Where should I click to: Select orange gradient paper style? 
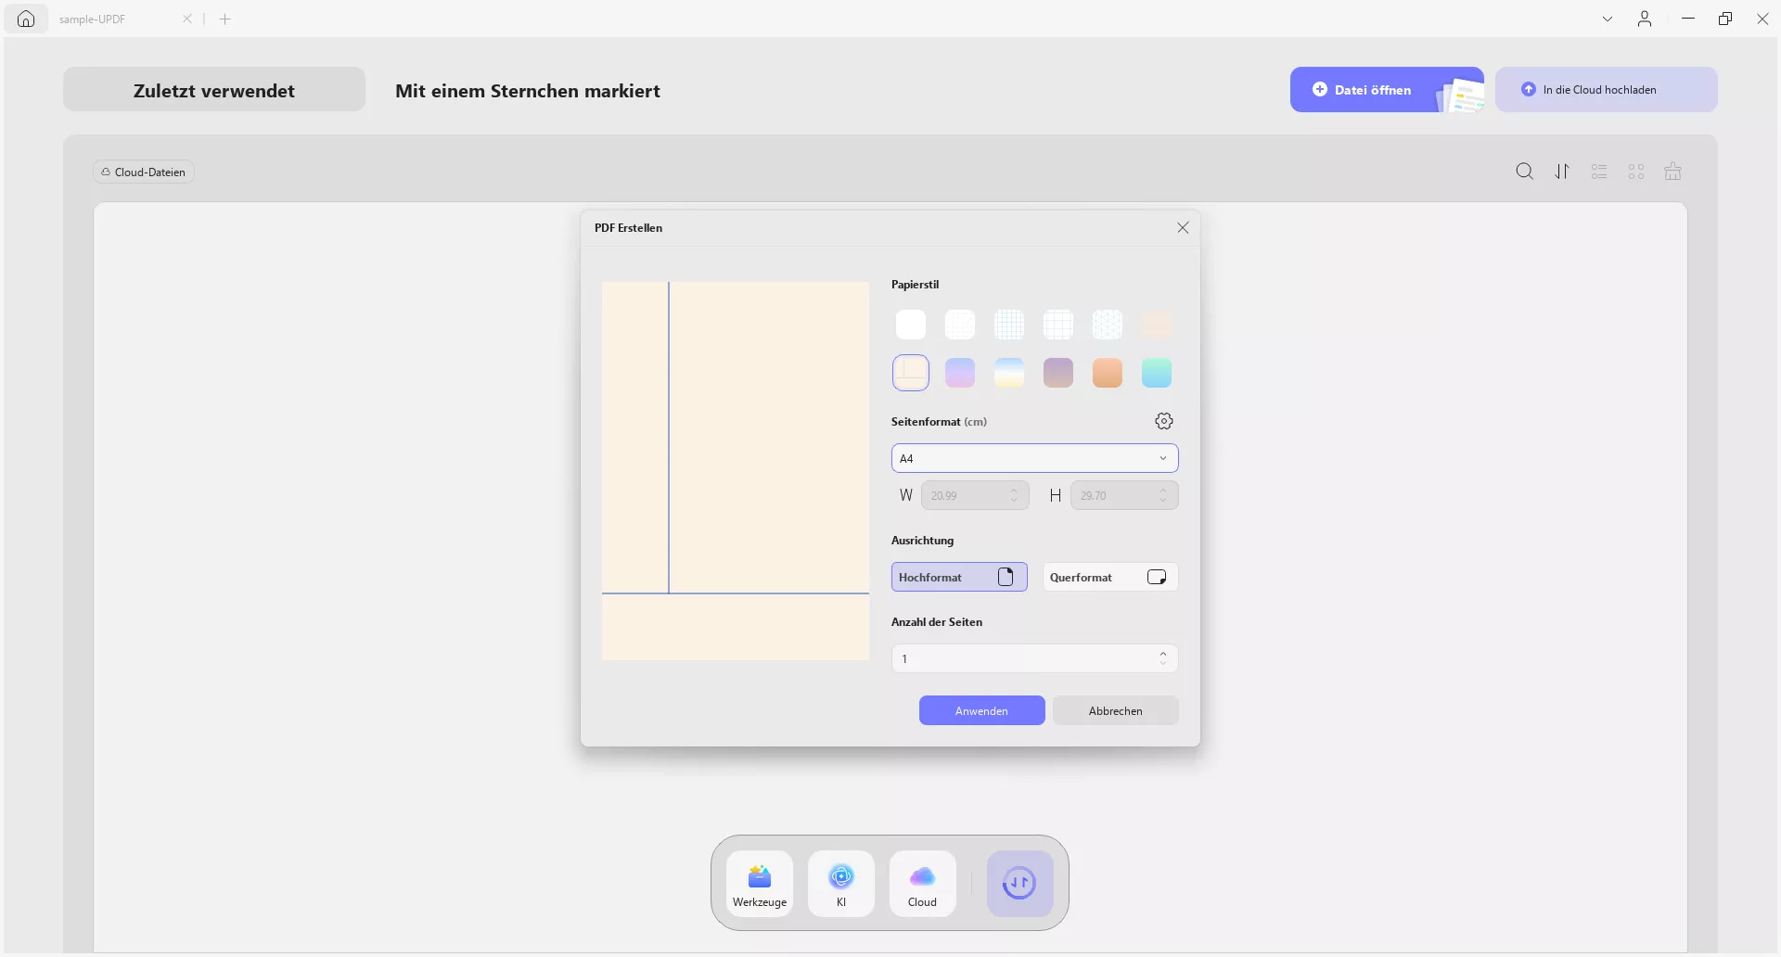[1108, 373]
